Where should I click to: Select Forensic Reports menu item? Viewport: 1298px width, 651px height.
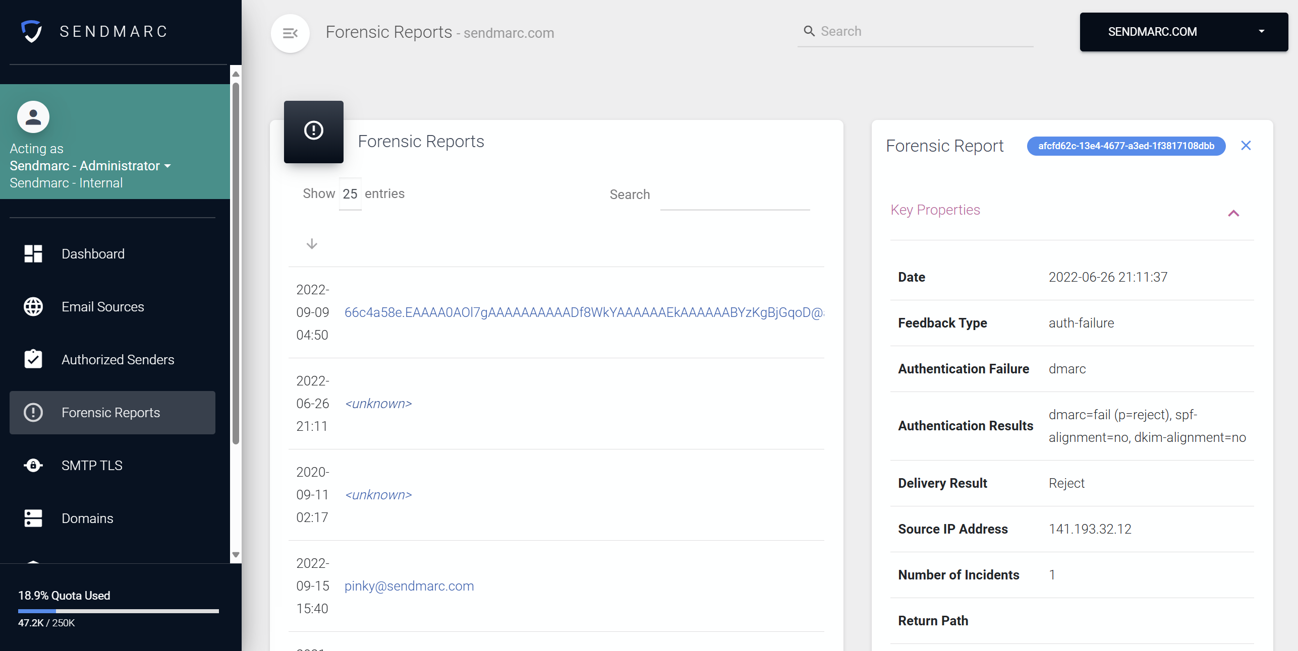112,412
